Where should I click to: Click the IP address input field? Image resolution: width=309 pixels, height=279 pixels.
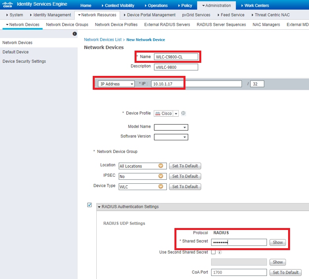[197, 84]
